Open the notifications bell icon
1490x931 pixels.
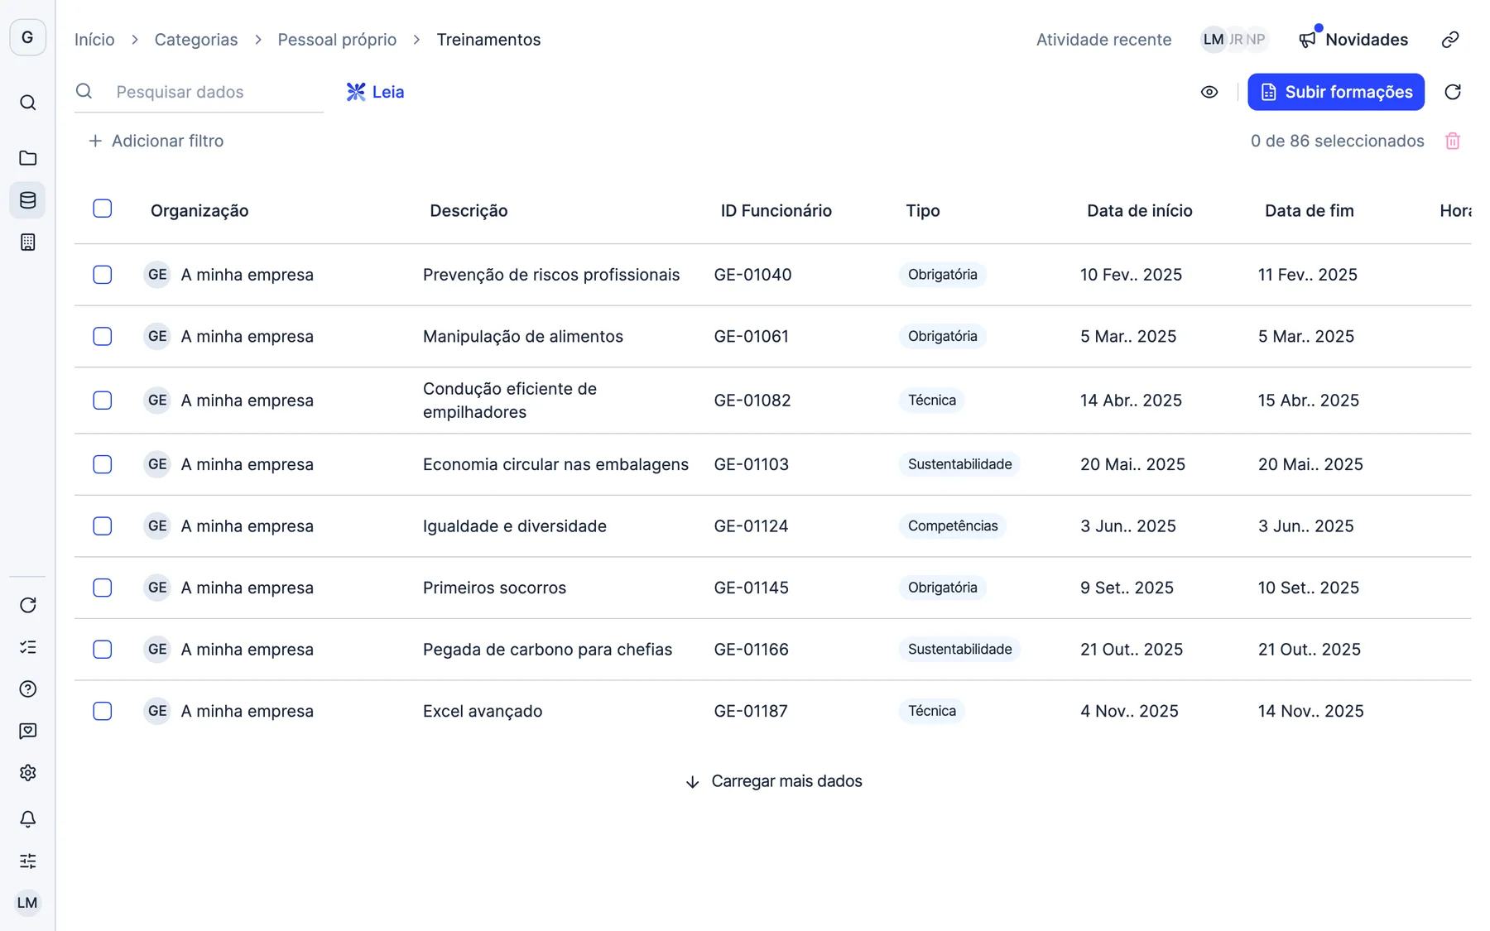[27, 818]
